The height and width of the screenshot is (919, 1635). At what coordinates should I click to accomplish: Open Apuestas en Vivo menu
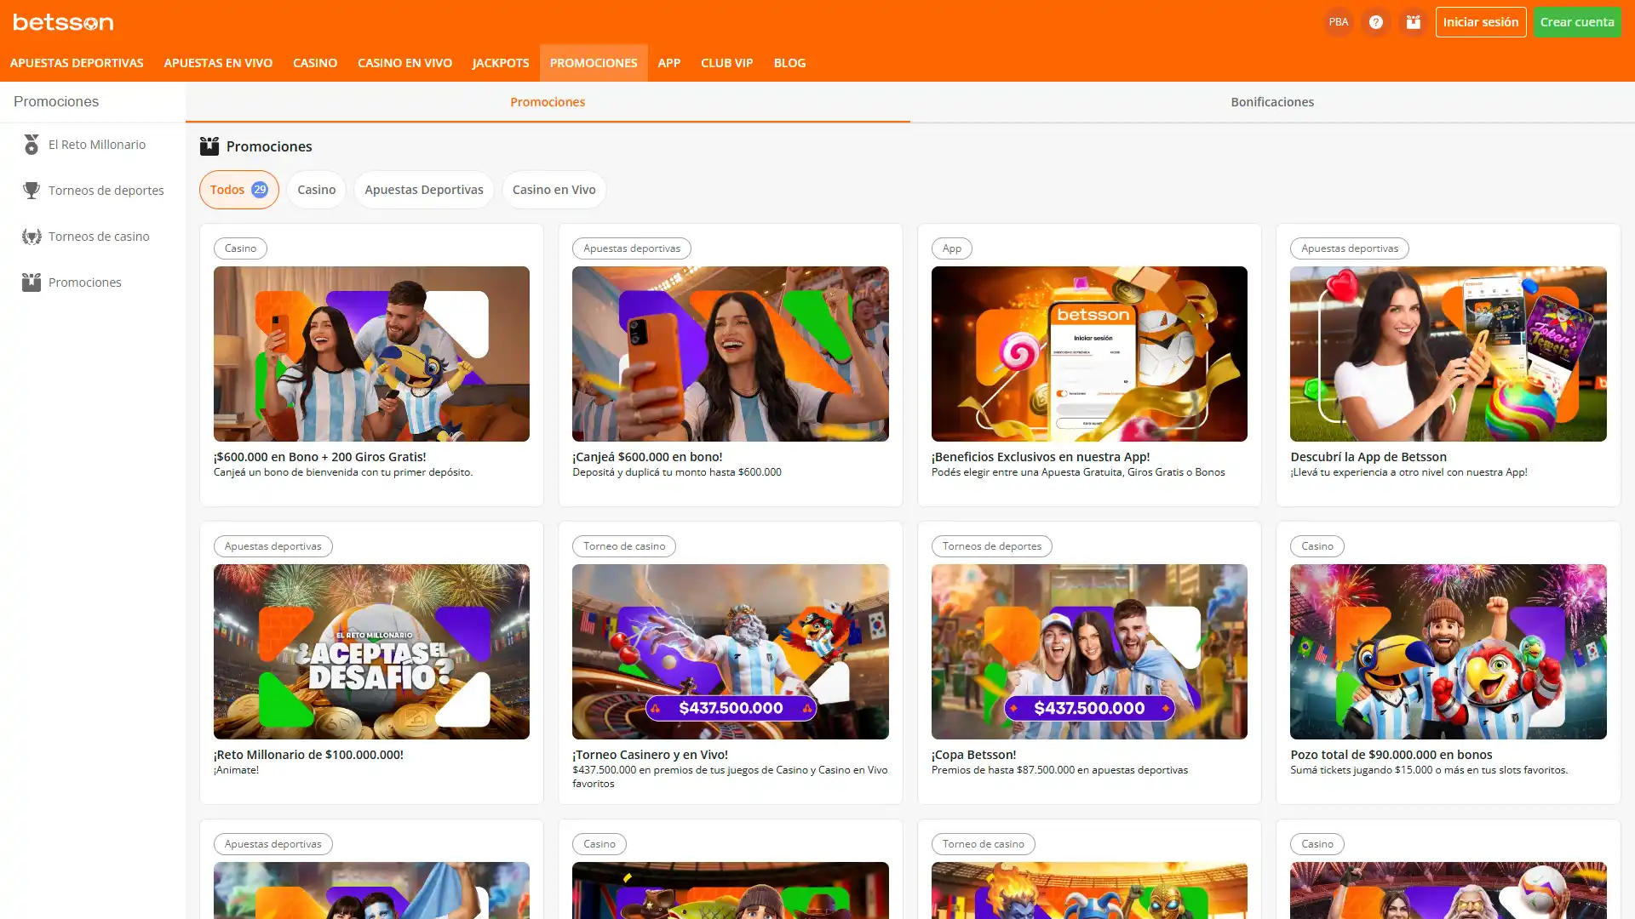(x=218, y=63)
